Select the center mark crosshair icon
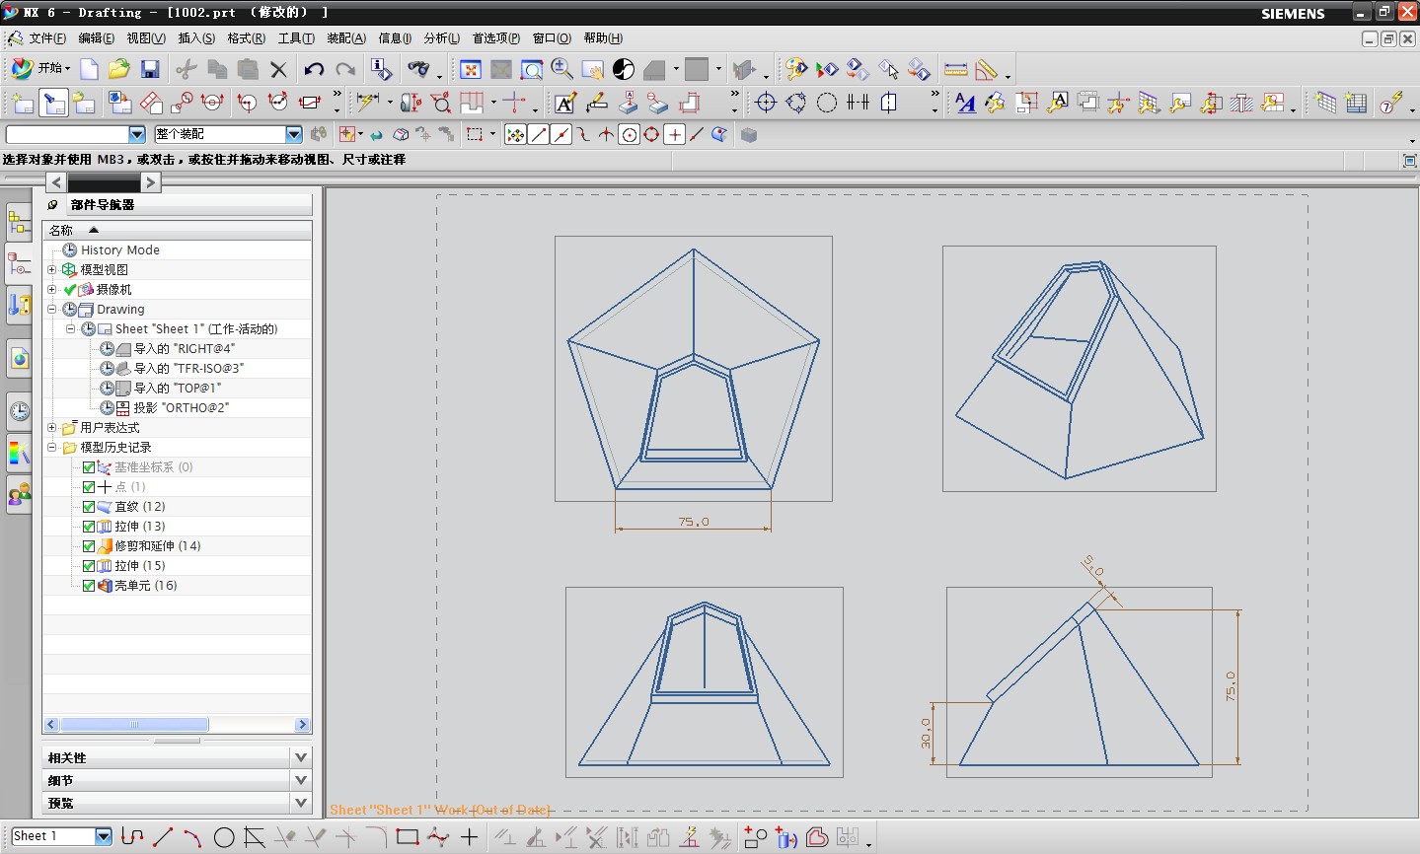This screenshot has height=854, width=1420. [x=766, y=103]
